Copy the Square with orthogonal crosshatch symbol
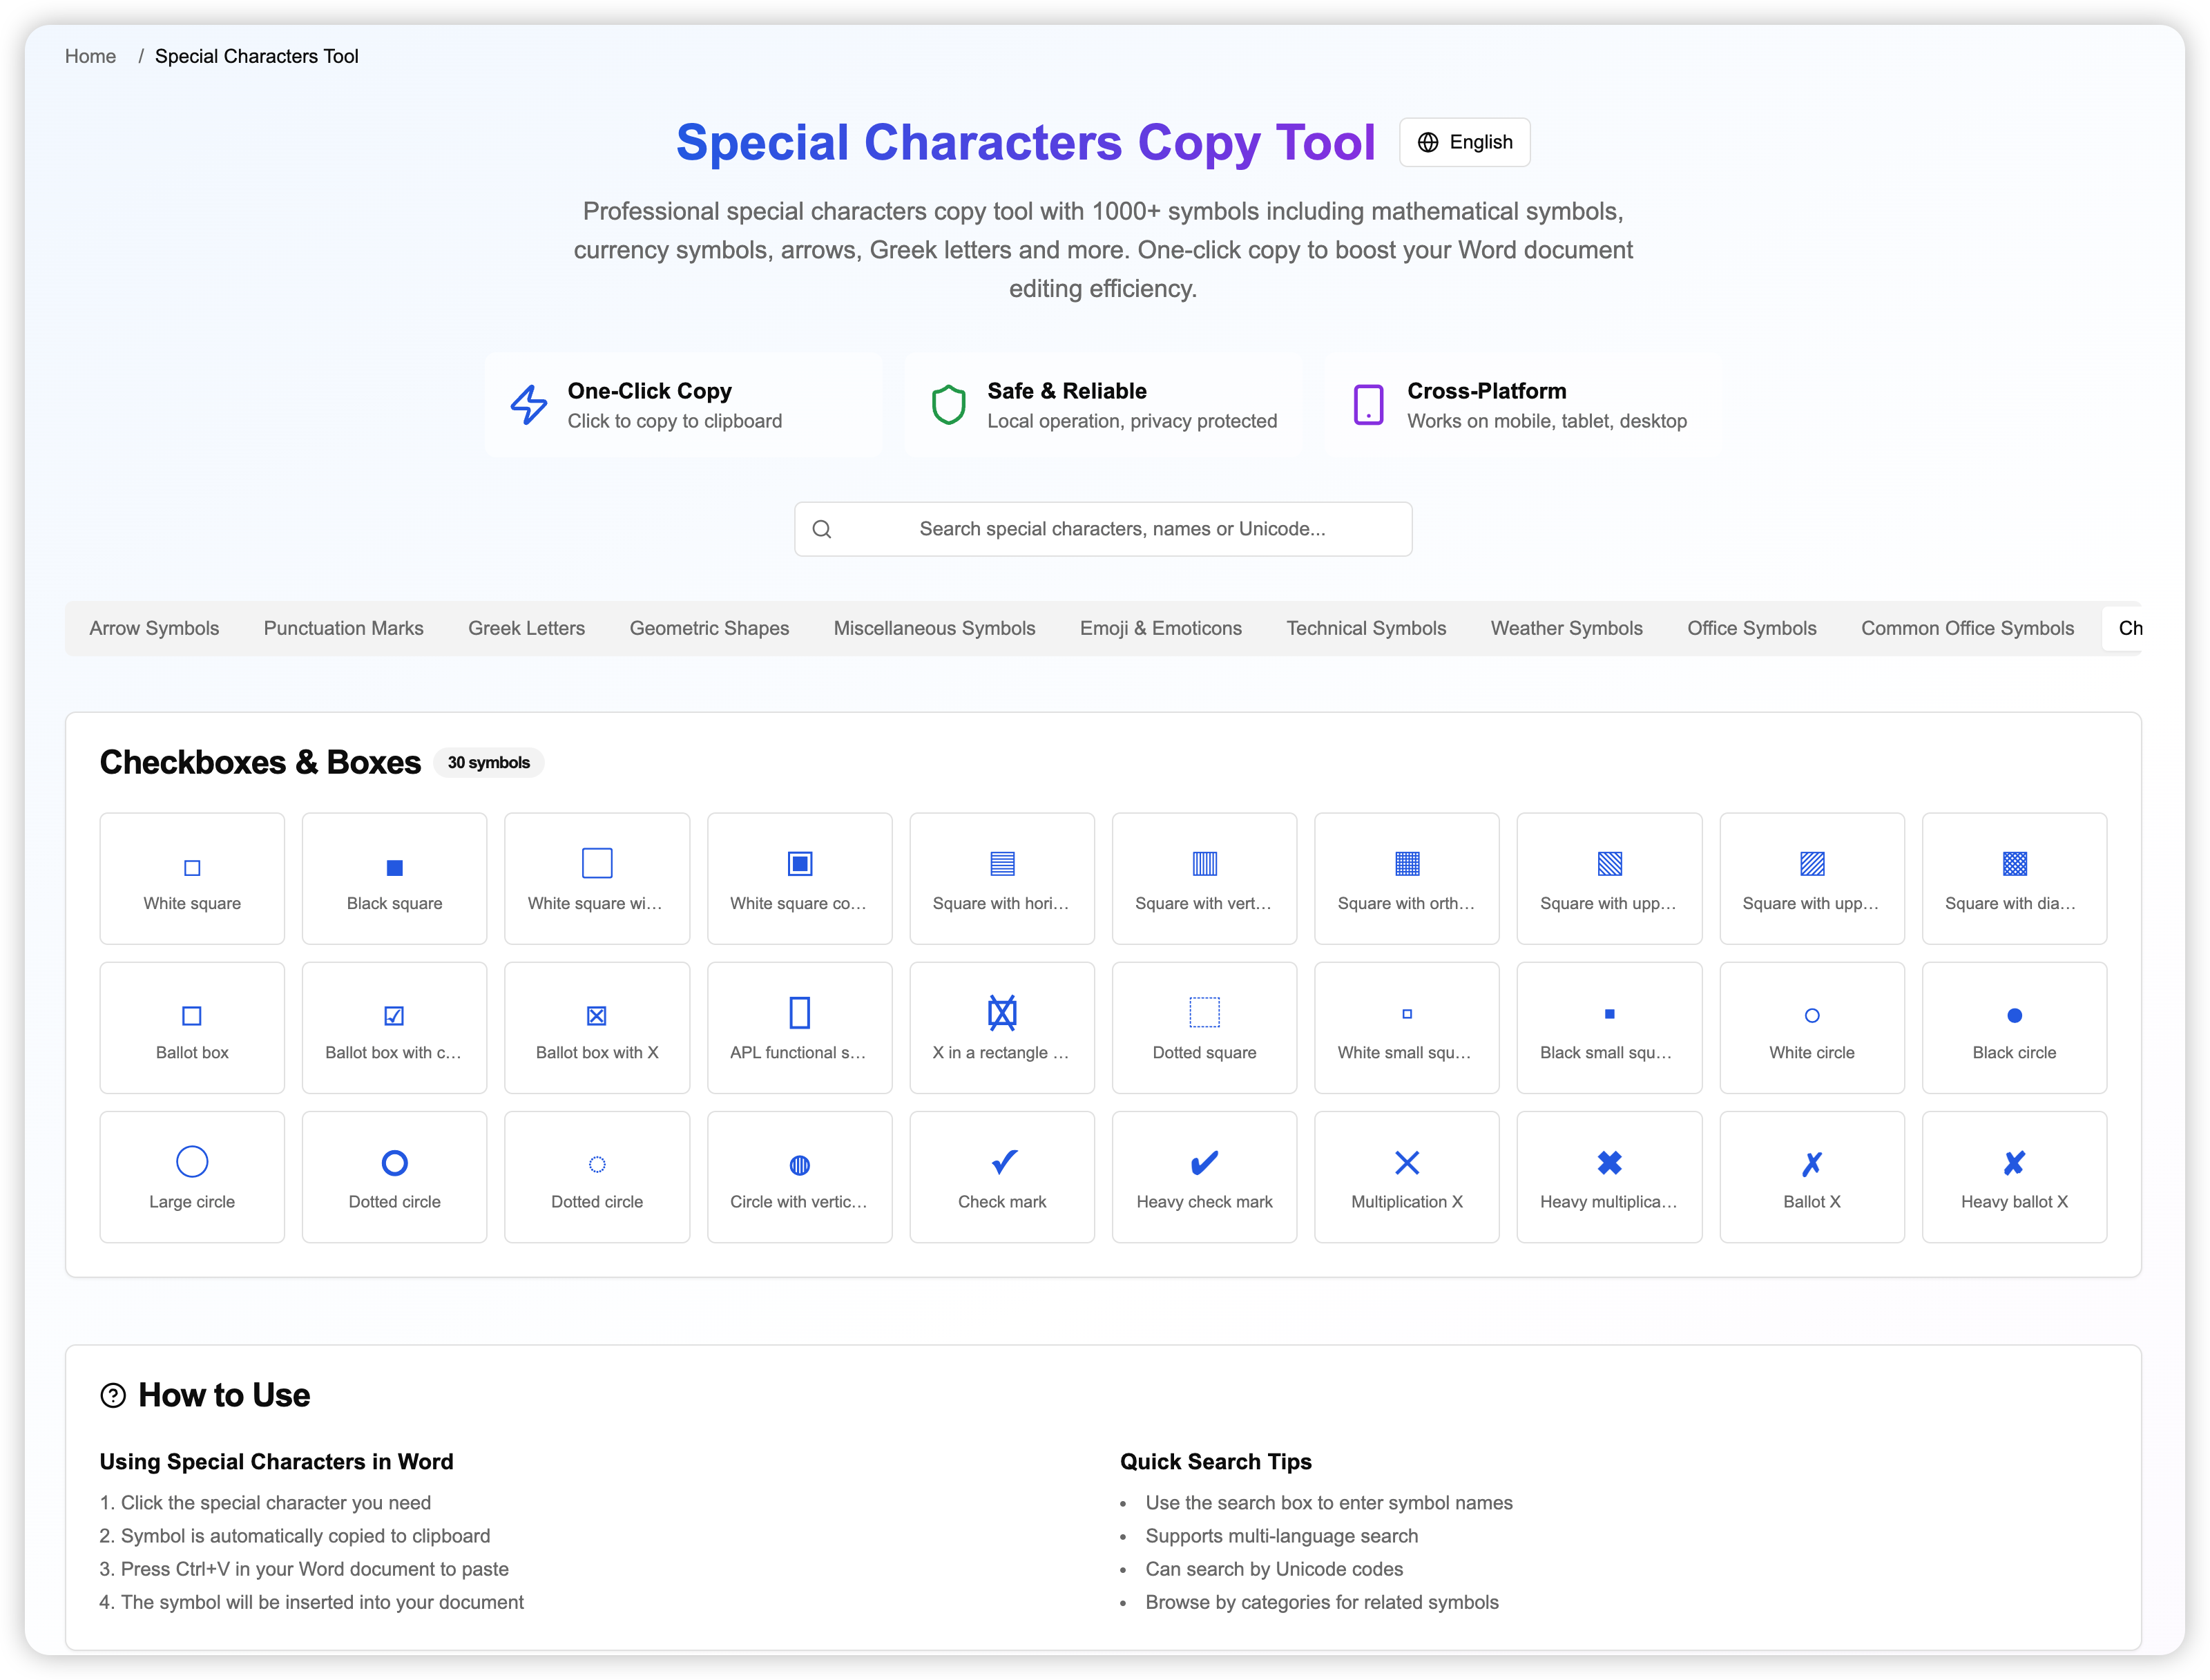 click(1406, 878)
